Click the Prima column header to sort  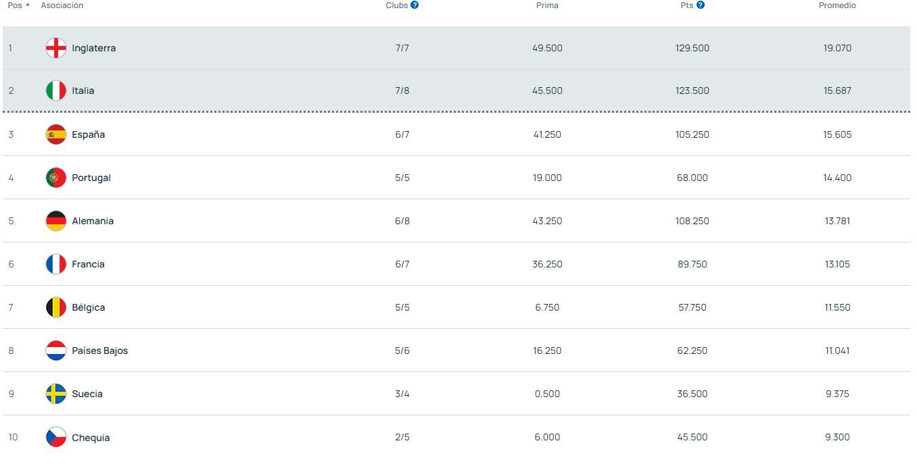point(547,5)
